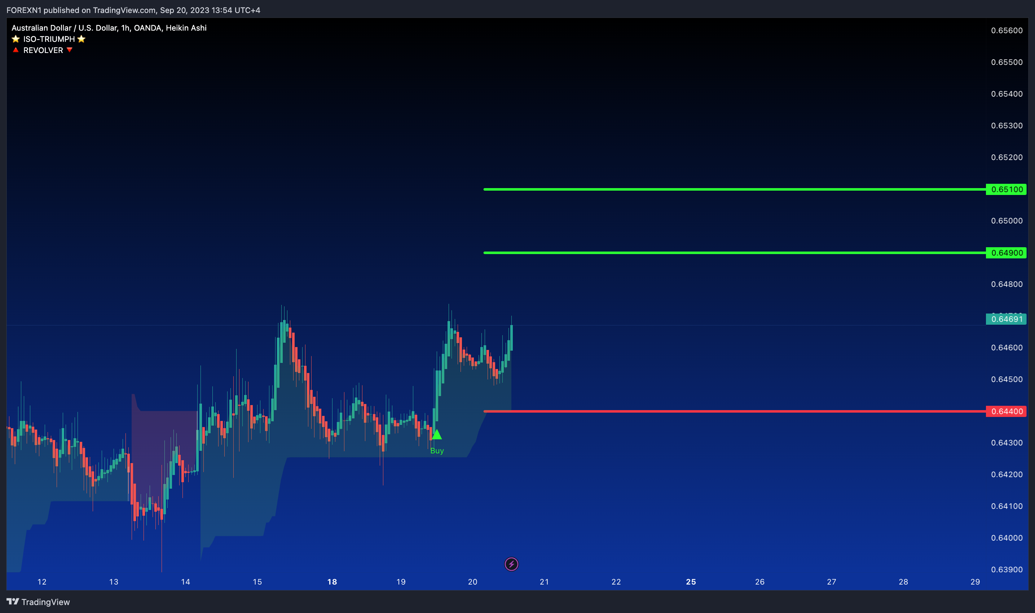Screen dimensions: 1035x613
Task: Click the 'Buy' text under the signal
Action: pos(437,451)
